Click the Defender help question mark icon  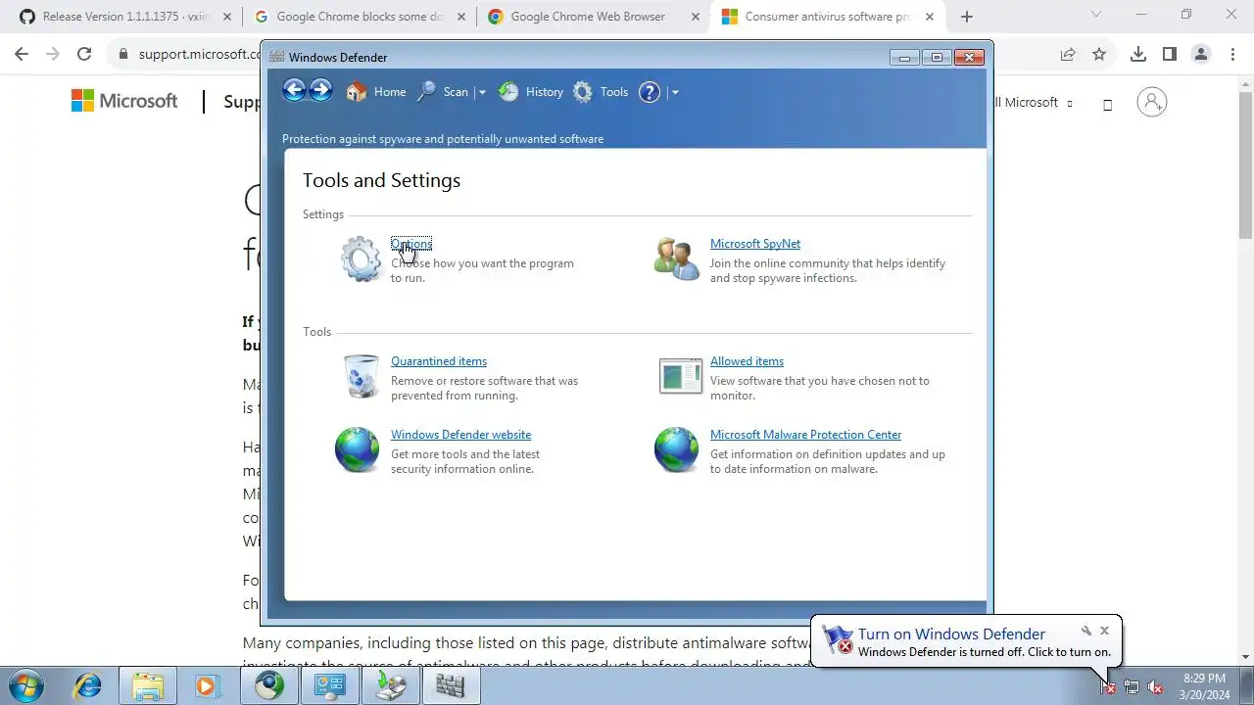(650, 92)
